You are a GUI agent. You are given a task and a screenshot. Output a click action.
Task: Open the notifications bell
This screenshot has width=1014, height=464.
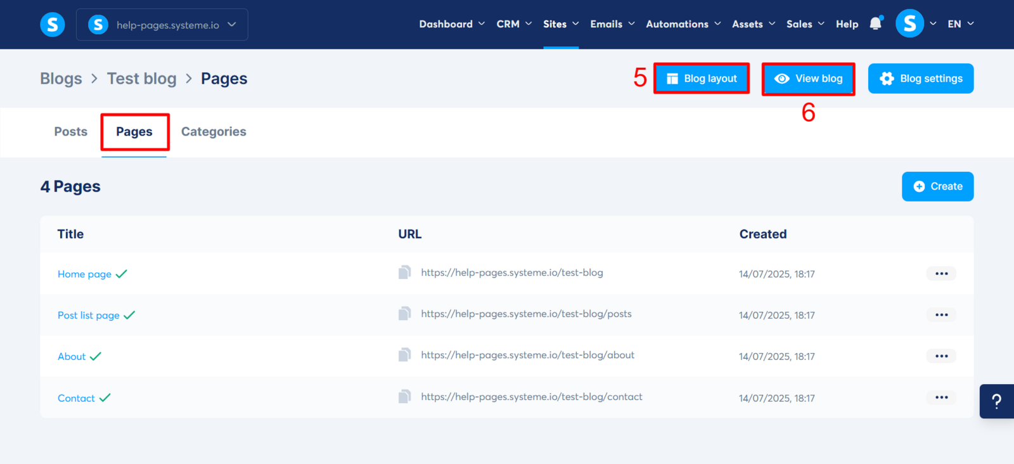point(876,23)
